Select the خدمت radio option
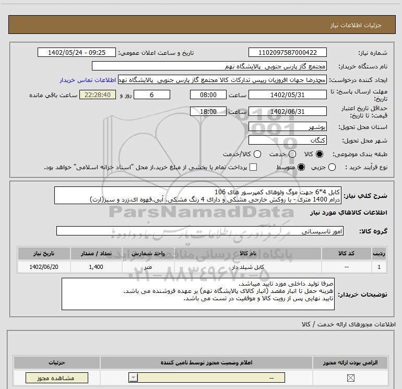 point(292,155)
